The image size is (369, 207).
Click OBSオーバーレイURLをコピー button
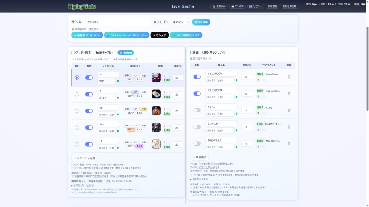126,35
